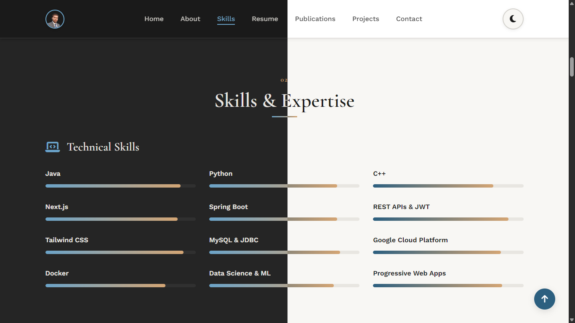Screen dimensions: 575x323
Task: Click the Progressive Web Apps label
Action: (x=410, y=273)
